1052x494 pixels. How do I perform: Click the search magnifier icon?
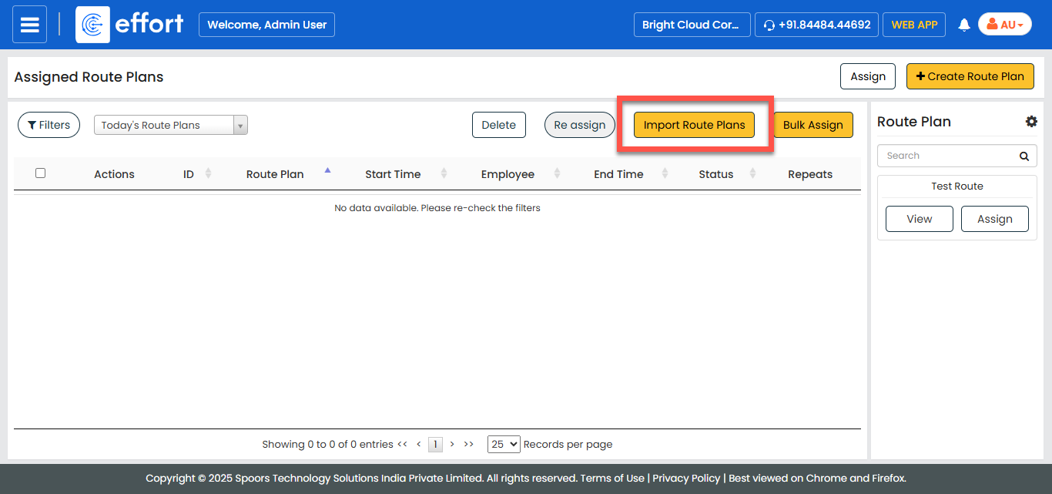[x=1024, y=156]
